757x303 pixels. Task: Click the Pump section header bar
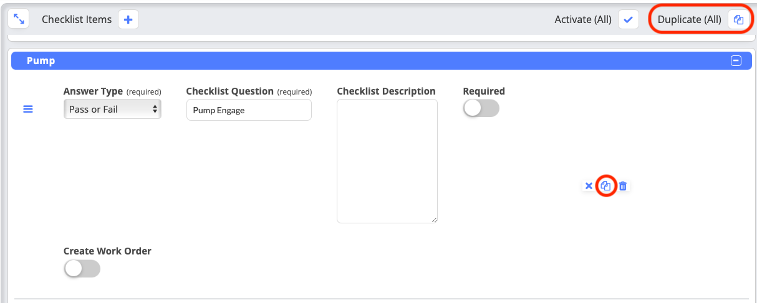(374, 61)
